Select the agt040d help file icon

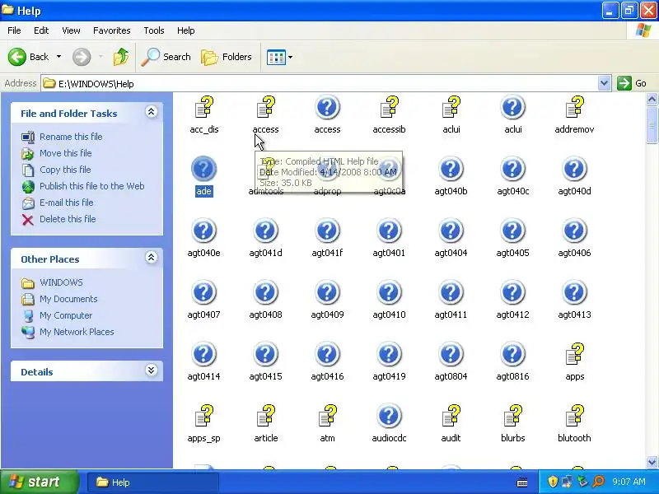[x=574, y=169]
